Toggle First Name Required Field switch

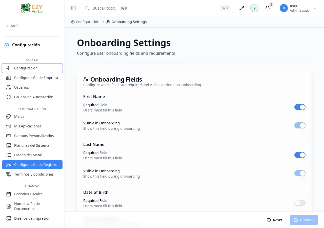click(x=300, y=107)
